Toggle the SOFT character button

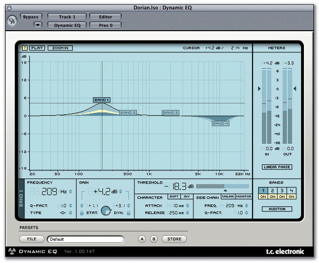(174, 197)
